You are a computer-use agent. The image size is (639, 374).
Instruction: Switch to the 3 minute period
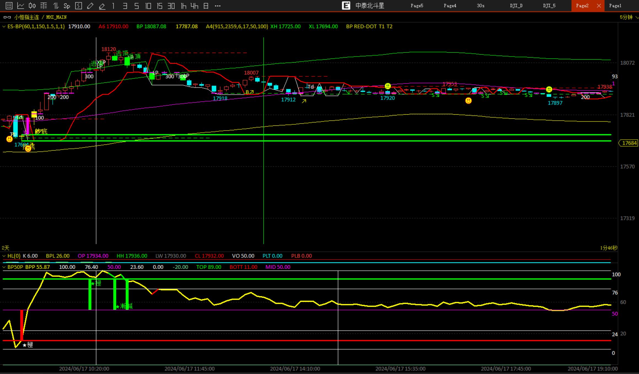click(125, 6)
